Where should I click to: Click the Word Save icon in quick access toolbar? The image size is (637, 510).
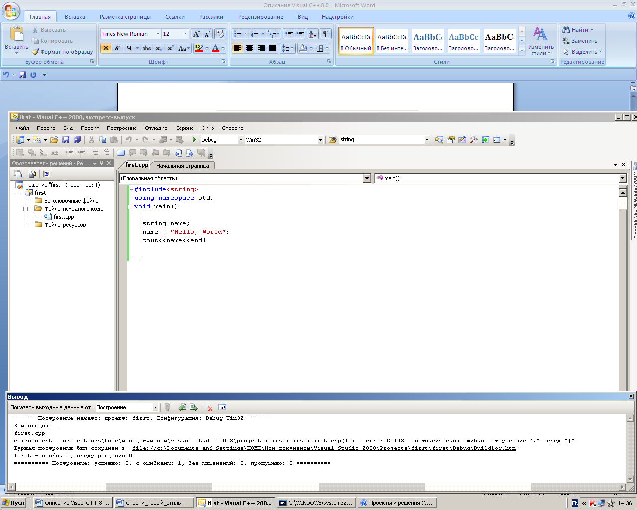[x=22, y=75]
